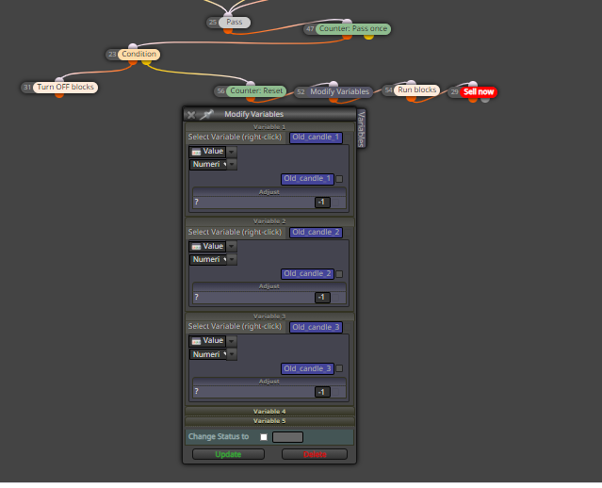Toggle checkbox after Variable 1 adjust value
The height and width of the screenshot is (488, 602).
tap(336, 203)
